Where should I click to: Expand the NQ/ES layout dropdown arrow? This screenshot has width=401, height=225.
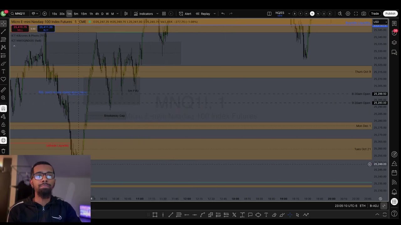coord(289,14)
